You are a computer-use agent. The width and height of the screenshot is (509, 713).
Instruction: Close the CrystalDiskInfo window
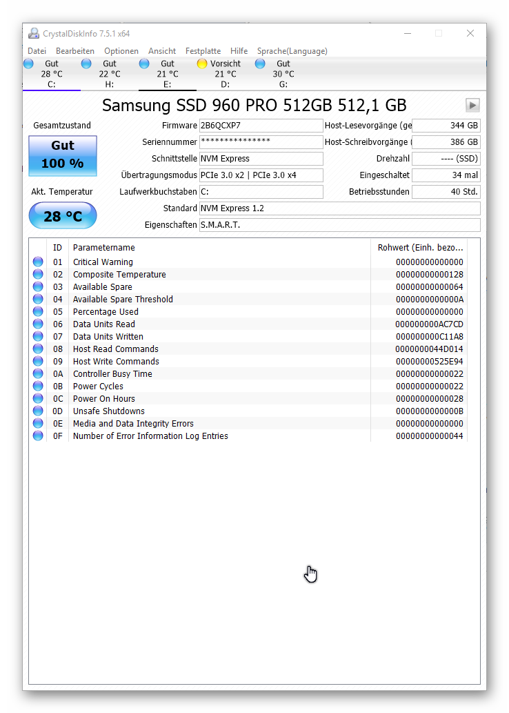pyautogui.click(x=470, y=33)
